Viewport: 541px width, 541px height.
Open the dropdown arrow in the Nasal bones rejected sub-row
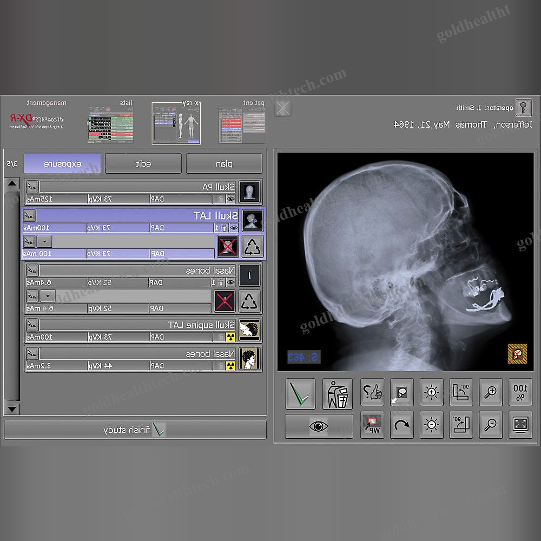coord(48,296)
